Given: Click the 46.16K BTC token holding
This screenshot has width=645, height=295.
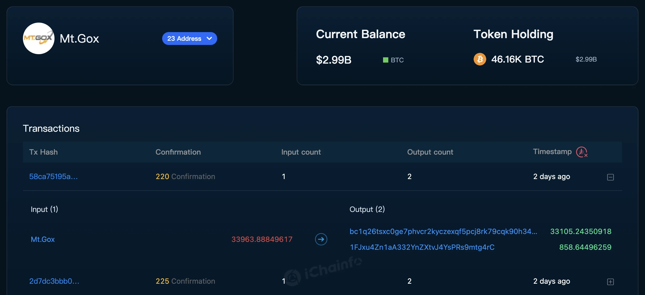Looking at the screenshot, I should (x=517, y=59).
